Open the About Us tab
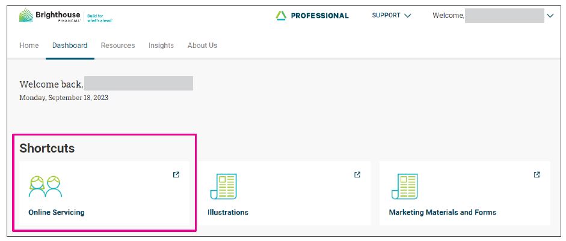 [x=202, y=46]
